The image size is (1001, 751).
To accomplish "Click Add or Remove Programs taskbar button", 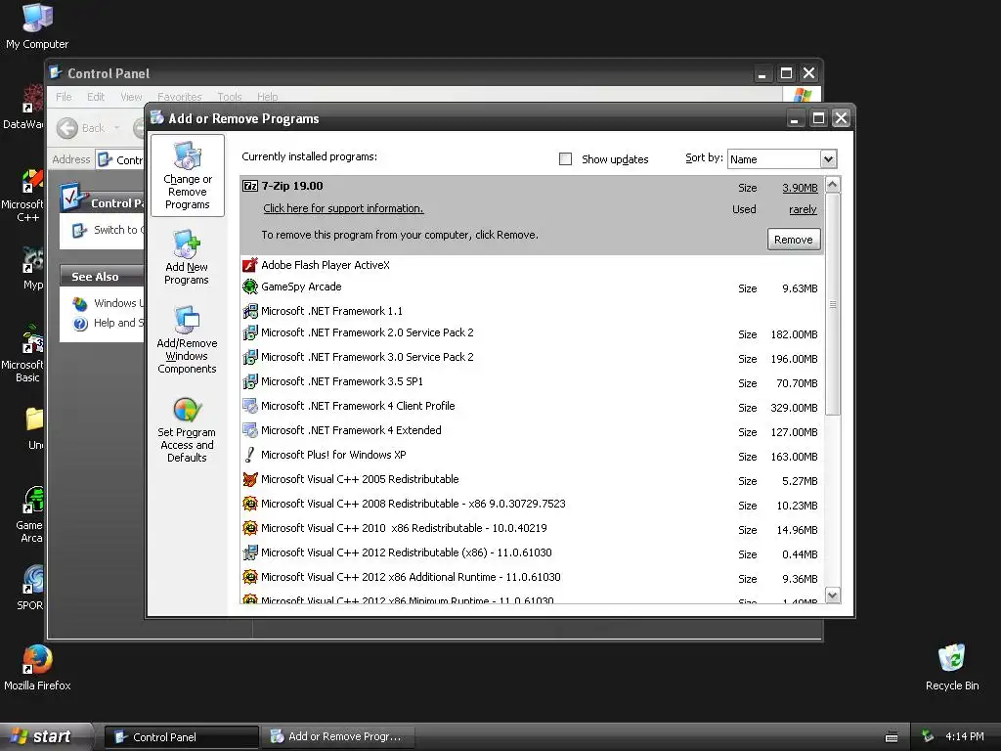I will point(338,737).
